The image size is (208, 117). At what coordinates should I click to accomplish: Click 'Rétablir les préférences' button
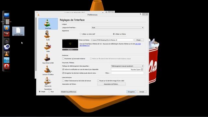click(69, 92)
